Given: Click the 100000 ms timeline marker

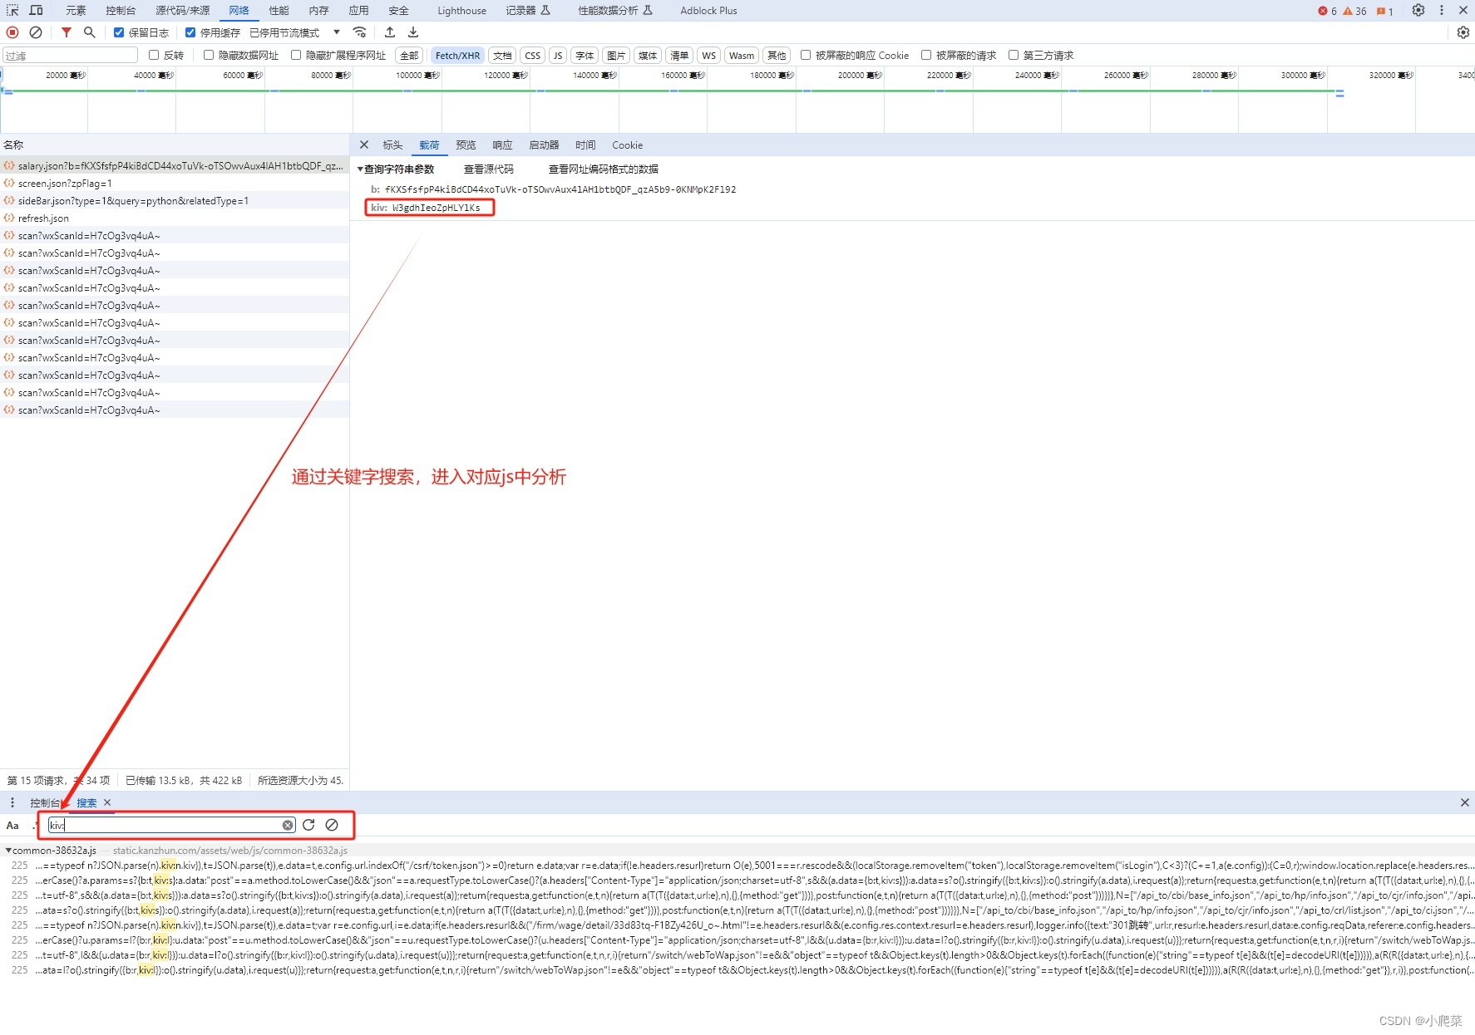Looking at the screenshot, I should pos(420,75).
